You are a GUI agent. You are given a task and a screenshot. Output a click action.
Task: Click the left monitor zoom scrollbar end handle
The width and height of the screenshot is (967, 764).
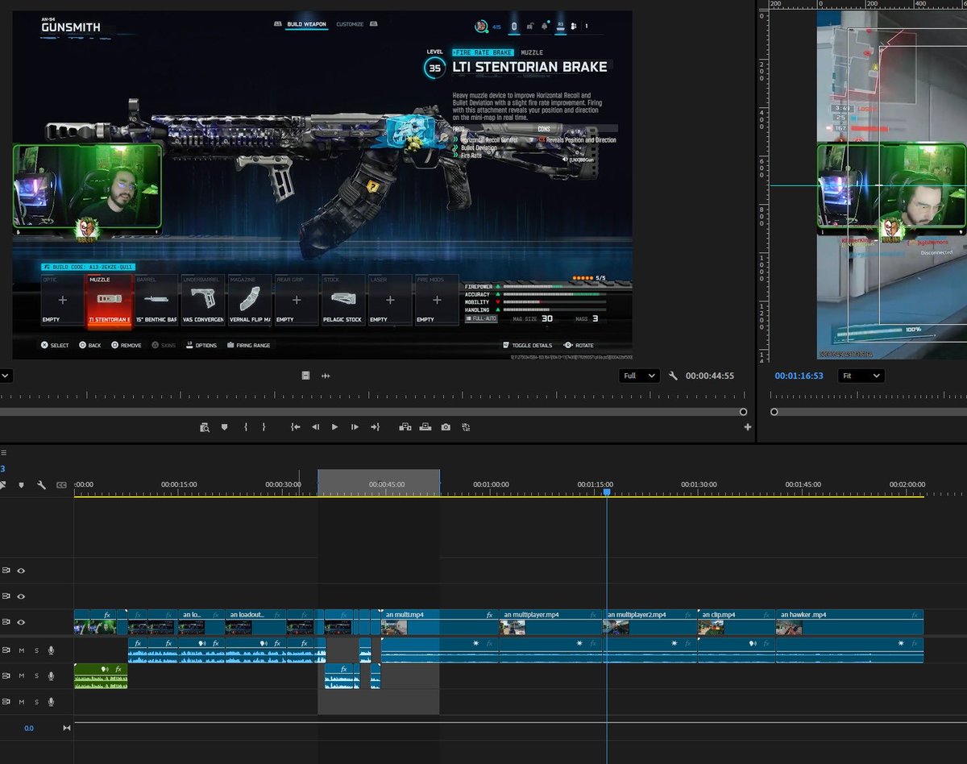click(x=744, y=412)
